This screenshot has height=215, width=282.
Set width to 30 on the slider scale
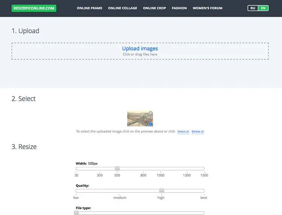pos(76,175)
